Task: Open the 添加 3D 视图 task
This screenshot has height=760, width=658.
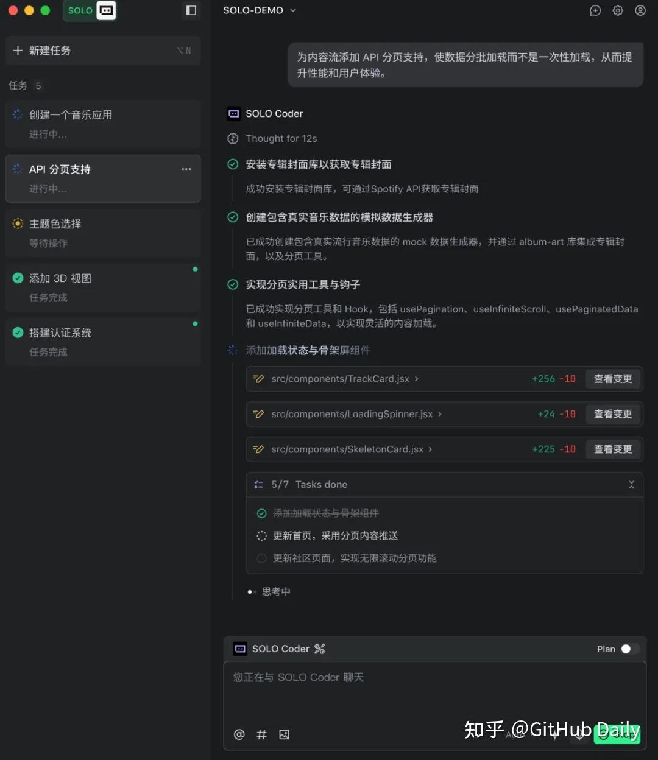Action: [x=102, y=287]
